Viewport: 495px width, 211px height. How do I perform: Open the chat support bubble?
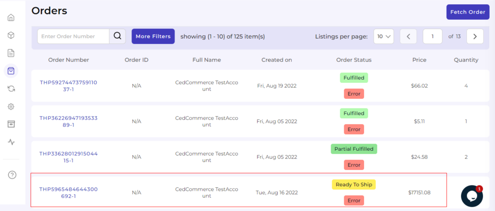point(471,196)
